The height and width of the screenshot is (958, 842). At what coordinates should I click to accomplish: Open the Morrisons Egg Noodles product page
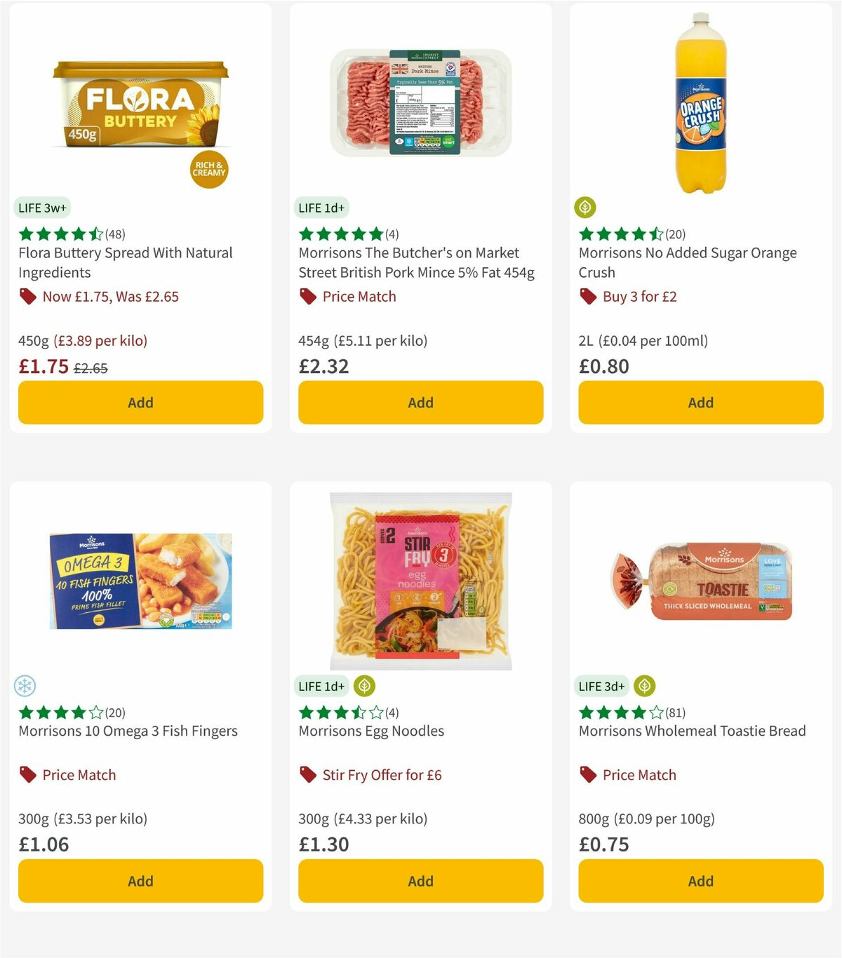click(x=370, y=731)
